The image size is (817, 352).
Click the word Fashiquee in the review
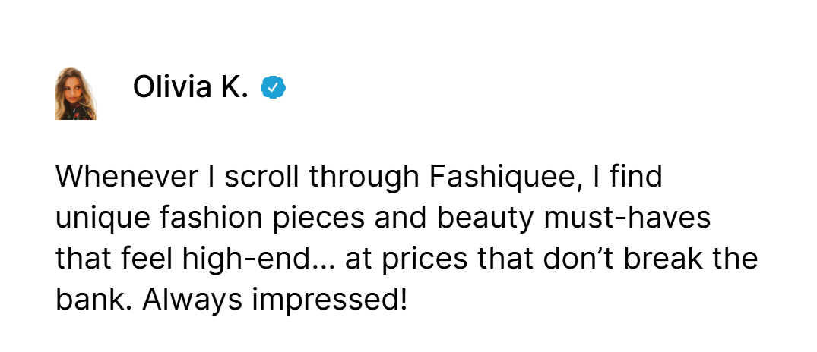point(499,178)
